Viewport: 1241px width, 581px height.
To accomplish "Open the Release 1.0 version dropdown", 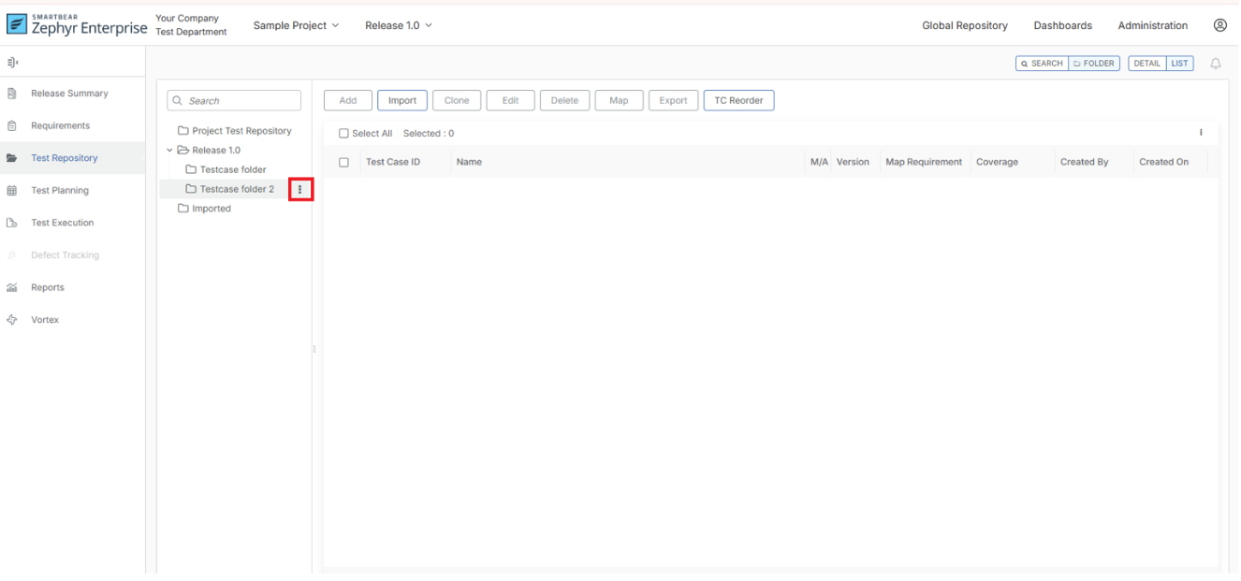I will 399,25.
